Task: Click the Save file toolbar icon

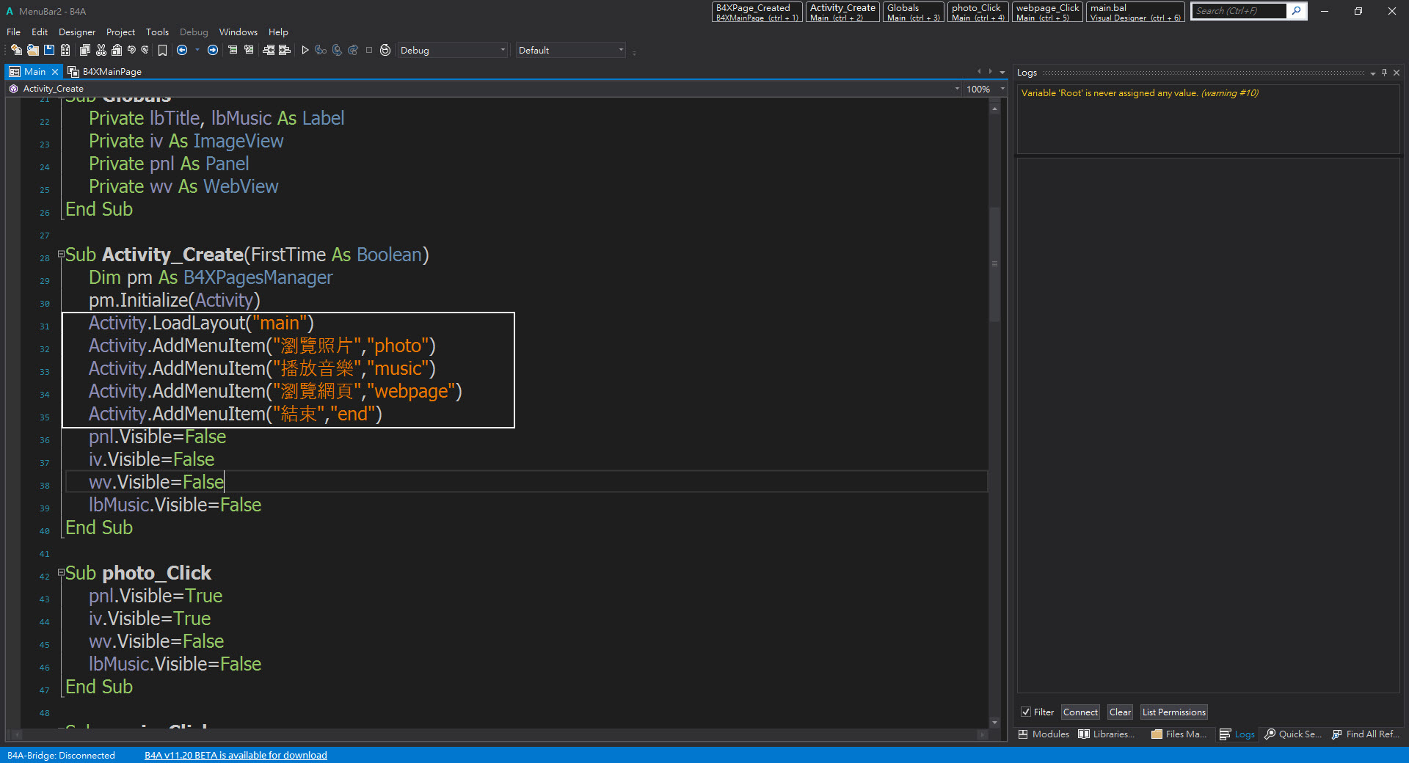Action: coord(49,50)
